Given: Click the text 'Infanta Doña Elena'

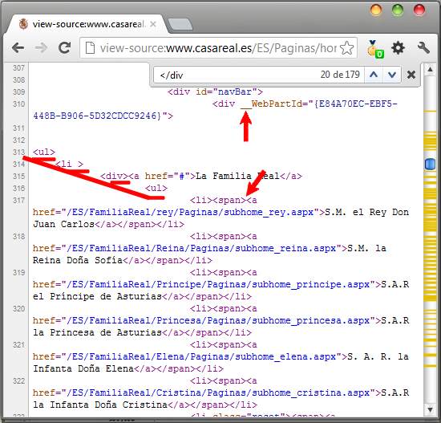Looking at the screenshot, I should (83, 368).
